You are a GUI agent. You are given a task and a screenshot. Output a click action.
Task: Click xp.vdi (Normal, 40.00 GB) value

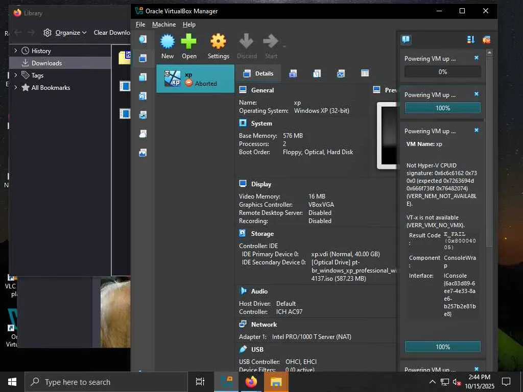coord(345,254)
